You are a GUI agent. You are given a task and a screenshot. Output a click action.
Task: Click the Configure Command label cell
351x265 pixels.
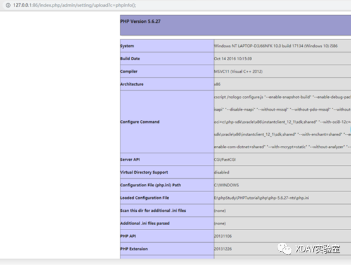tap(167, 122)
